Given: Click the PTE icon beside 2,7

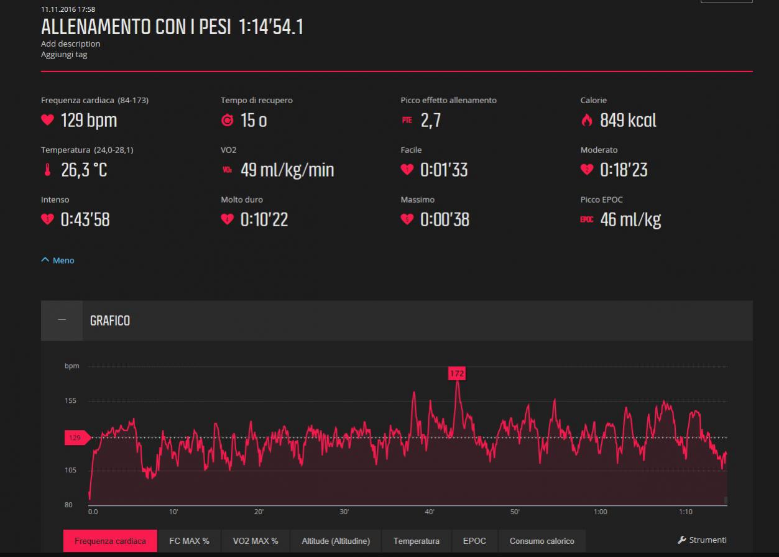Looking at the screenshot, I should 407,121.
